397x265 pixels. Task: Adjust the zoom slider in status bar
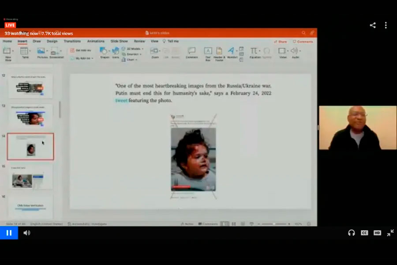(x=274, y=224)
